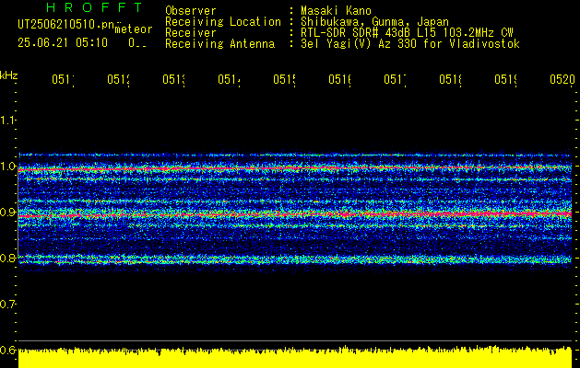The width and height of the screenshot is (580, 368).
Task: Click the Shibukawa, Gunma, Japan text
Action: pyautogui.click(x=374, y=22)
